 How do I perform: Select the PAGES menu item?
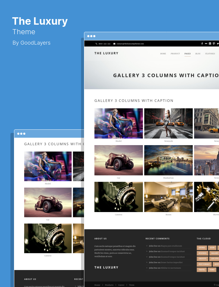coord(187,54)
